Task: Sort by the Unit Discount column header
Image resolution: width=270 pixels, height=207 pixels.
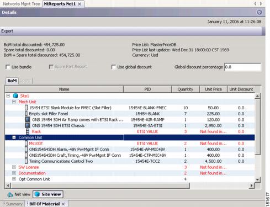Action: tap(241, 89)
